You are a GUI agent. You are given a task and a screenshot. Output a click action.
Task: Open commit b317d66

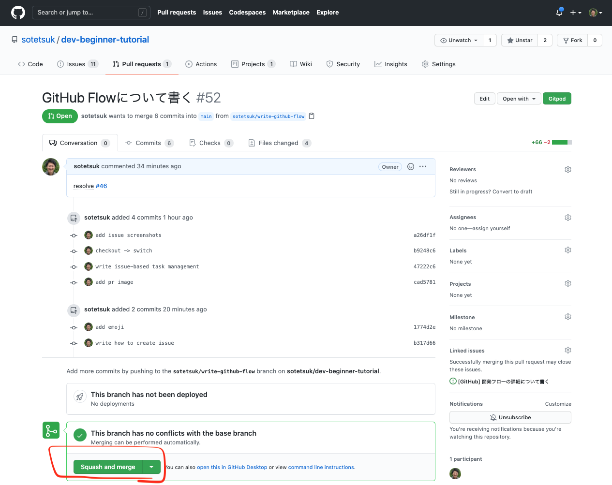point(424,343)
